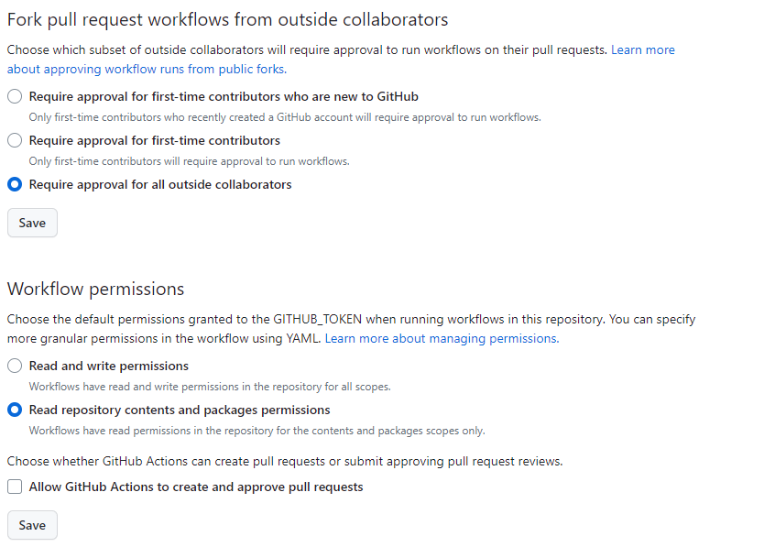775x547 pixels.
Task: Click description 'Only first-time contributors will require approval'
Action: coord(189,161)
